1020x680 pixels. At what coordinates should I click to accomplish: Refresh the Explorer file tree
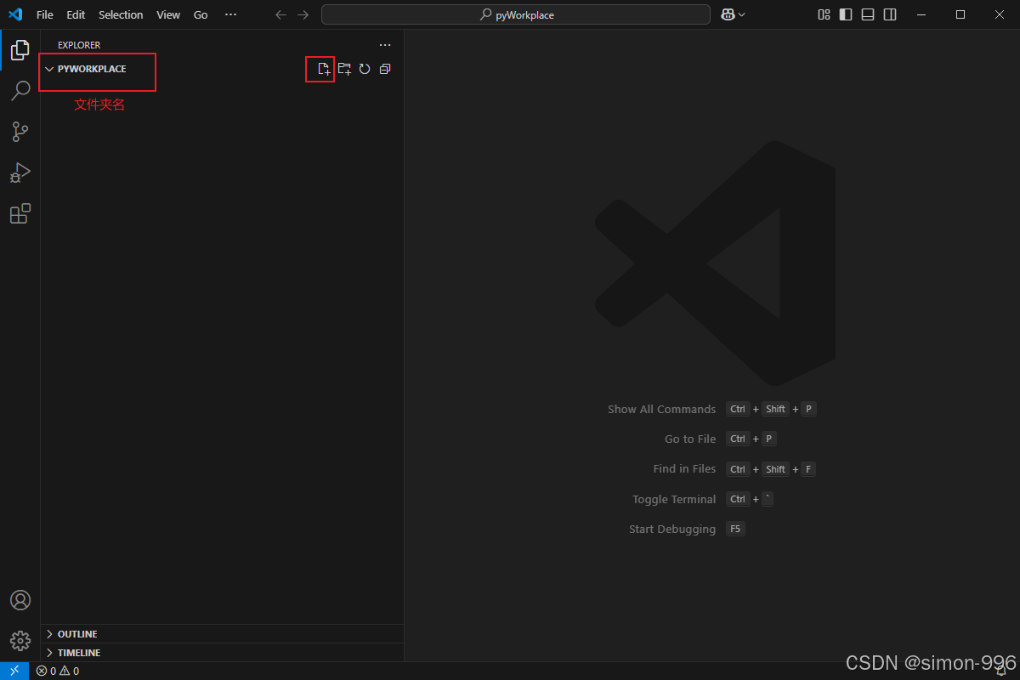point(365,69)
